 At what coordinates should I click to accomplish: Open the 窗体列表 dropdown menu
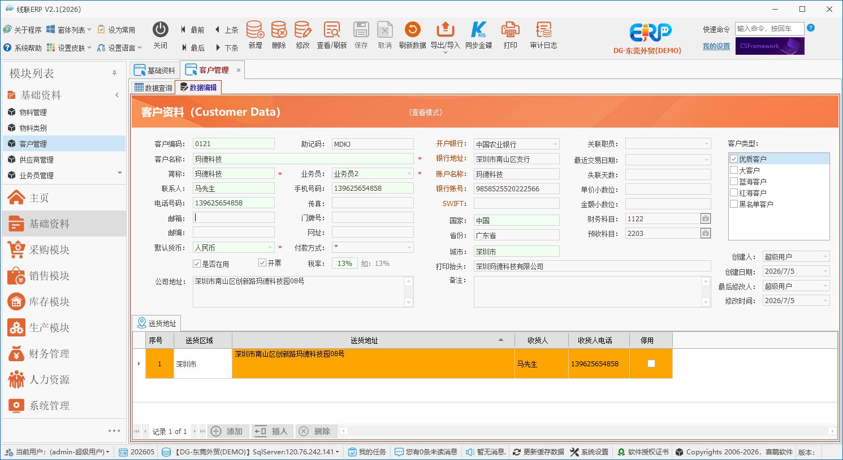pos(69,30)
